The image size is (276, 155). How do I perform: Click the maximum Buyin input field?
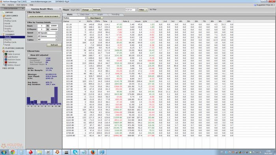[54, 26]
